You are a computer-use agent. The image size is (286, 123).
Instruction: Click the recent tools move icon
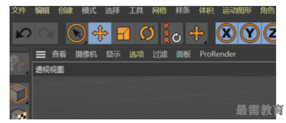197,33
